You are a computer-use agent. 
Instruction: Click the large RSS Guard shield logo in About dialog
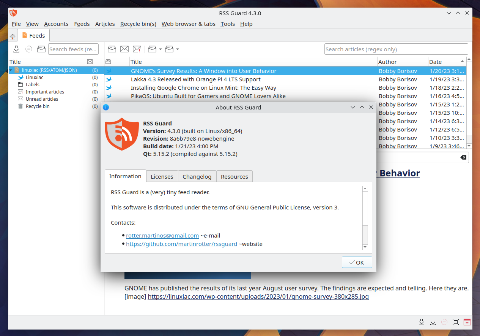coord(122,134)
